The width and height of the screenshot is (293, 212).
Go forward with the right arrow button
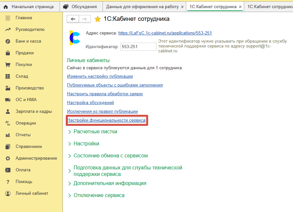[x=85, y=19]
